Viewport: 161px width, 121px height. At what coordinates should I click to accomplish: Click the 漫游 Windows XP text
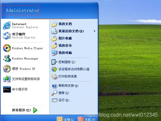pyautogui.click(x=24, y=69)
